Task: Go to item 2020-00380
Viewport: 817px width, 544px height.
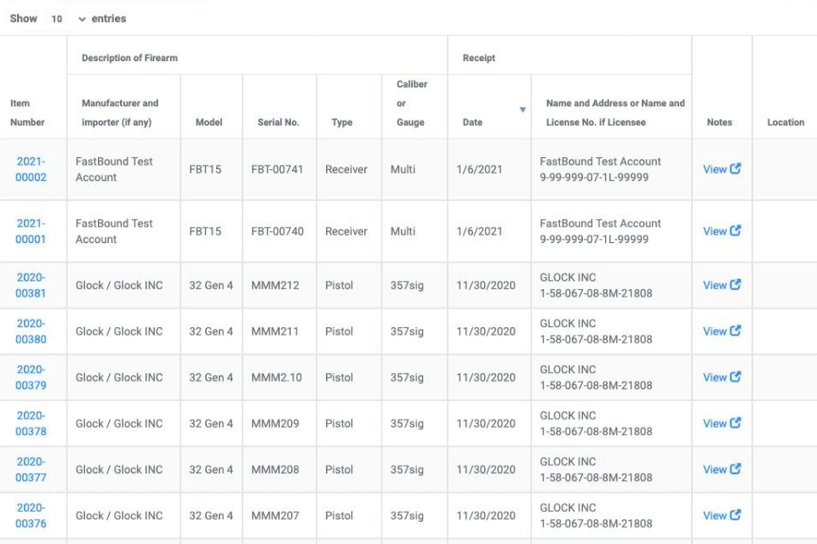Action: click(31, 331)
